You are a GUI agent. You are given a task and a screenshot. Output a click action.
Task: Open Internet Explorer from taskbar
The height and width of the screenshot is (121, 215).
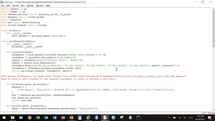click(88, 118)
